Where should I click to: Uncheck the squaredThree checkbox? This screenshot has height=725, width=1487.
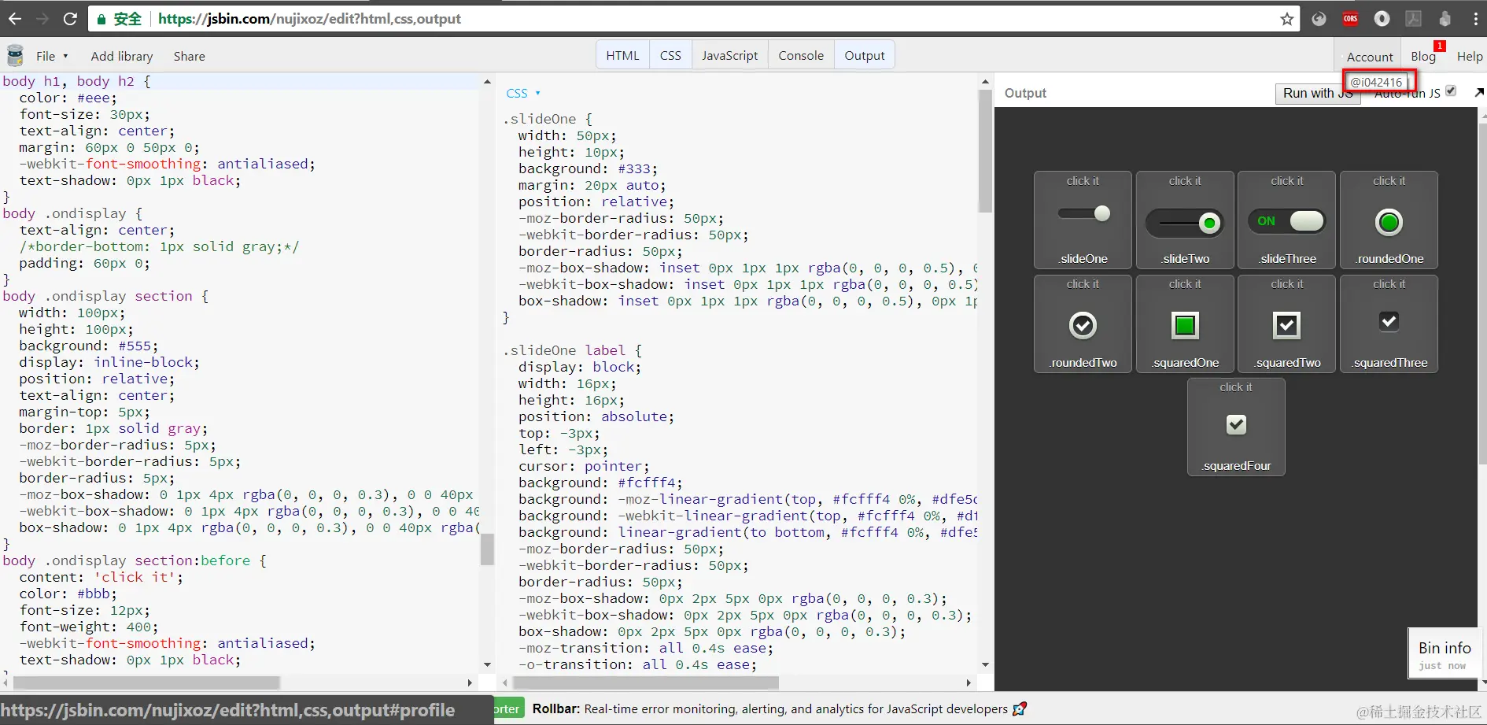(1389, 321)
